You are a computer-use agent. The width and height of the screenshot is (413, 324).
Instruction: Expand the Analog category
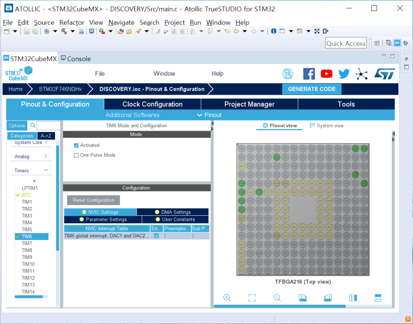pyautogui.click(x=31, y=156)
